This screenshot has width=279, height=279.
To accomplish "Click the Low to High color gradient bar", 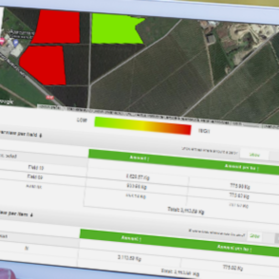I will pos(143,126).
